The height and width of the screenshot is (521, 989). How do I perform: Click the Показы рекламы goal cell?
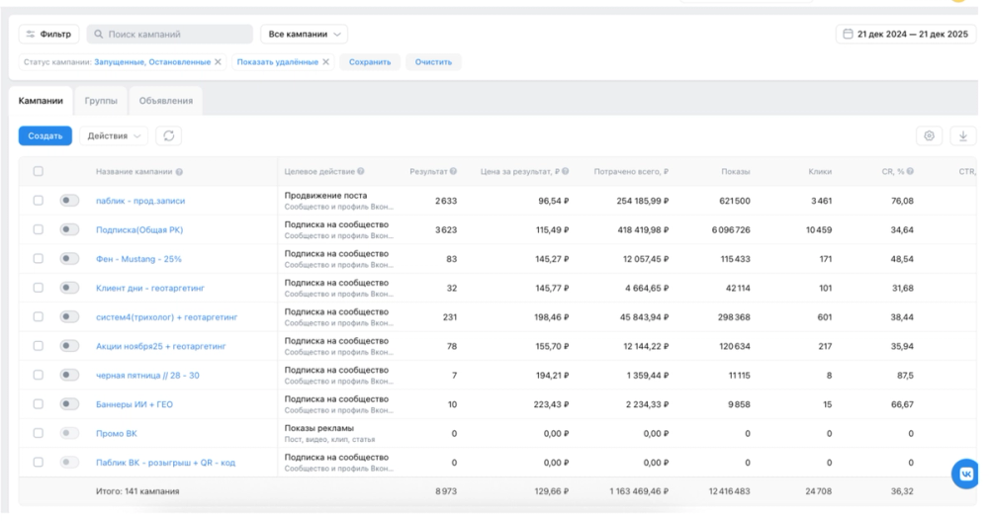[319, 428]
